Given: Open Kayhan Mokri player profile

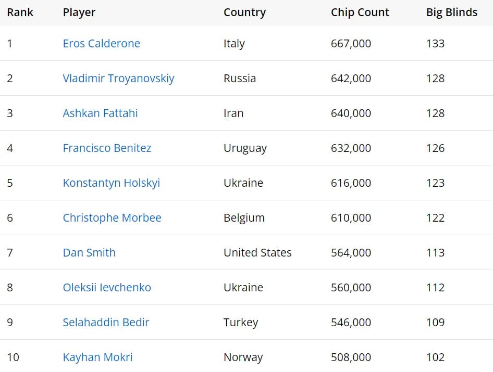Looking at the screenshot, I should click(98, 357).
